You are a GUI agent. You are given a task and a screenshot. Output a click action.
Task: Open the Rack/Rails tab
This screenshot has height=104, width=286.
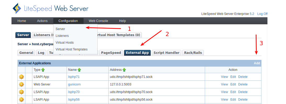tap(193, 53)
